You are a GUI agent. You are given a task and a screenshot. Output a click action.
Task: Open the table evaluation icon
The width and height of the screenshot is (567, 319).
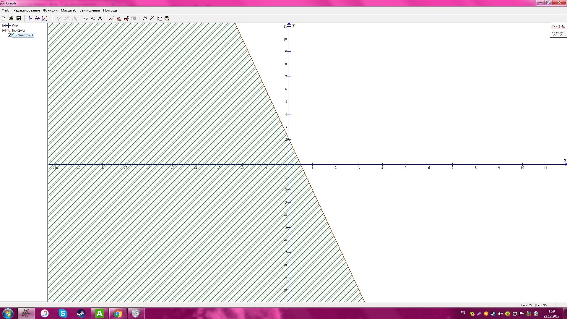pos(134,18)
